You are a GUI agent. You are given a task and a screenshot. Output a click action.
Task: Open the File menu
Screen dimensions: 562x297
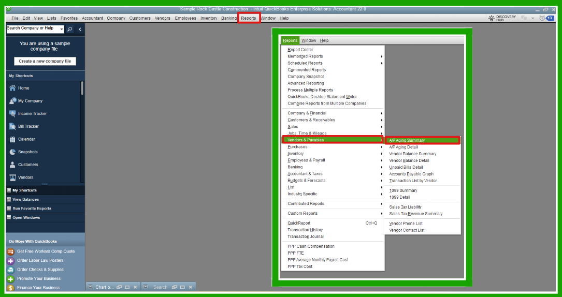tap(15, 18)
